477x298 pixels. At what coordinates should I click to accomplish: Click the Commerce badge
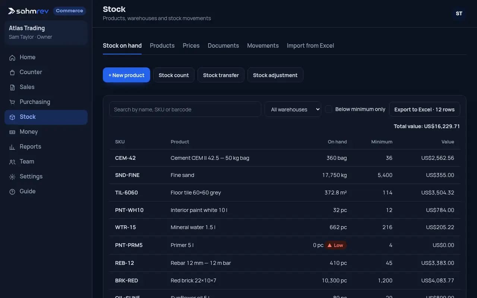pos(69,11)
